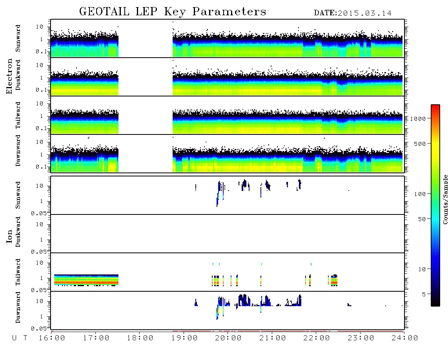This screenshot has width=448, height=345.
Task: Click the vertical 'Ion' group label
Action: tap(9, 236)
